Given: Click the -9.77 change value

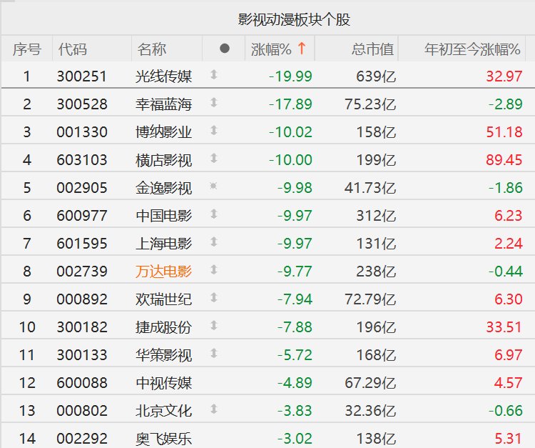Looking at the screenshot, I should coord(295,272).
